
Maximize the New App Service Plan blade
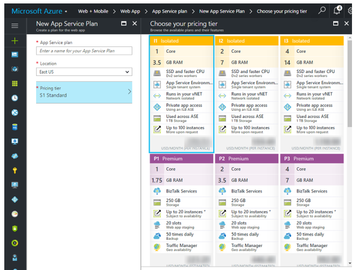click(x=124, y=23)
